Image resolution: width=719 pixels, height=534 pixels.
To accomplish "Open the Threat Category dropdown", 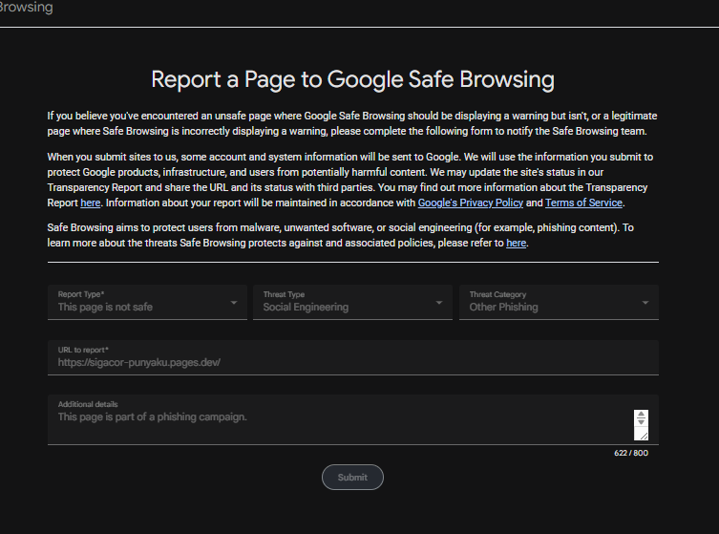I will pyautogui.click(x=559, y=302).
